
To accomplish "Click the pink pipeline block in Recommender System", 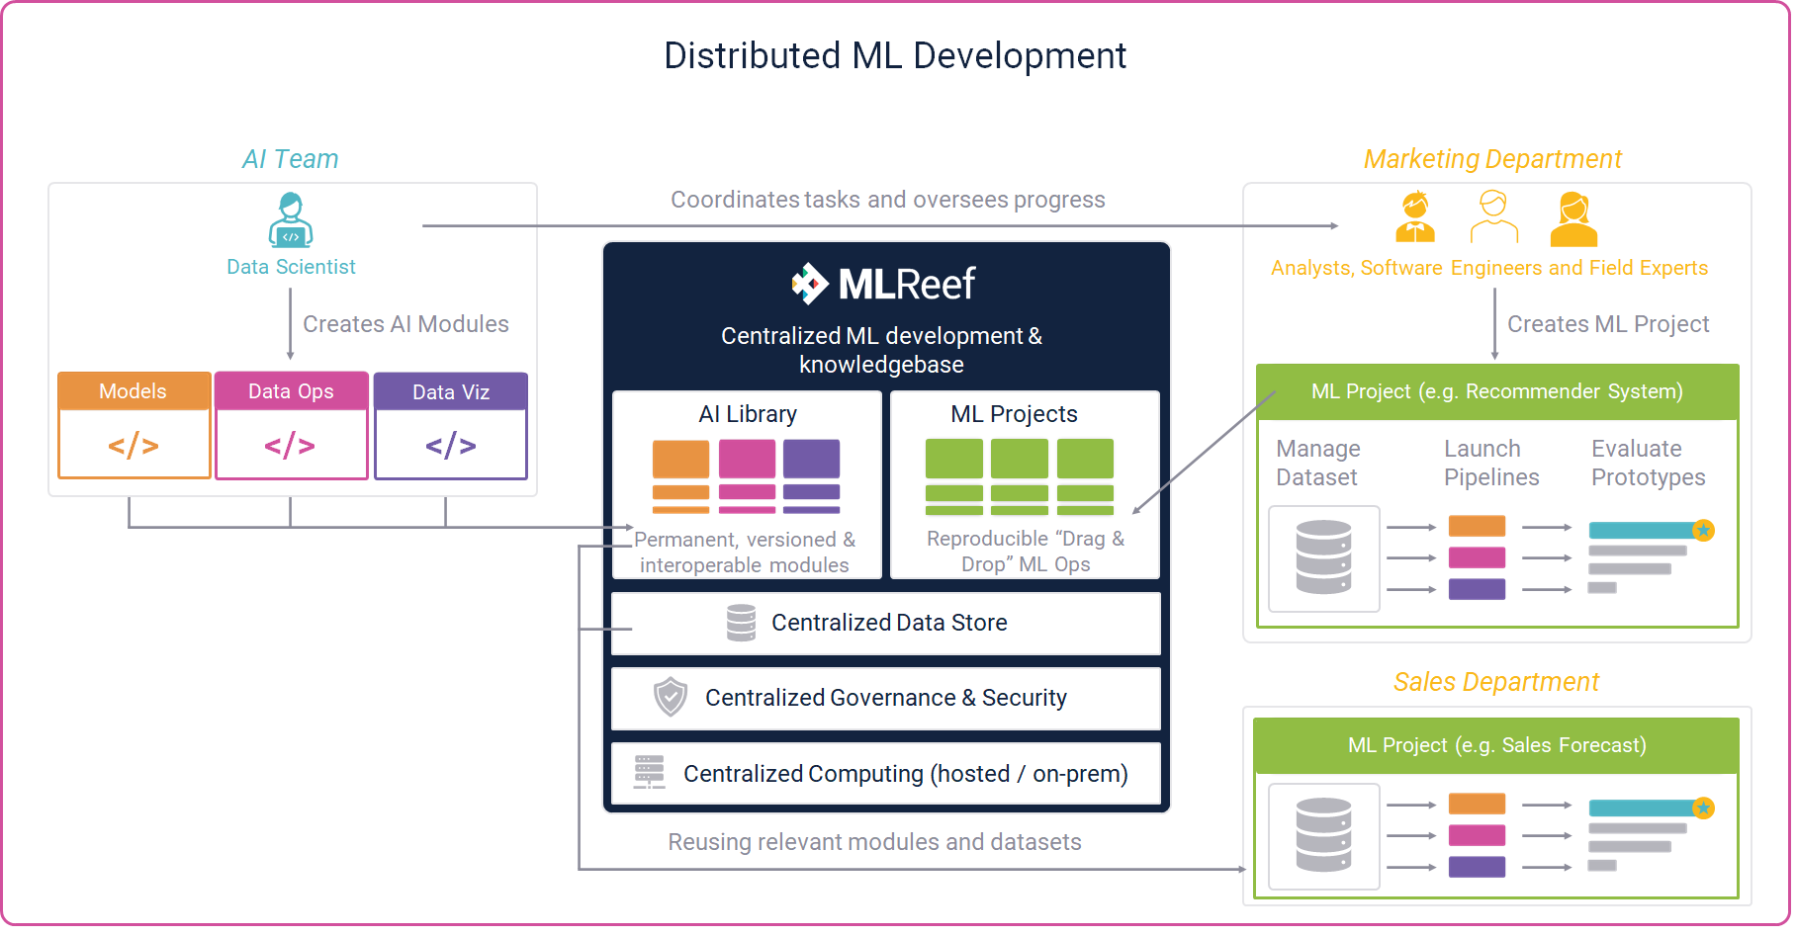I will (1477, 557).
